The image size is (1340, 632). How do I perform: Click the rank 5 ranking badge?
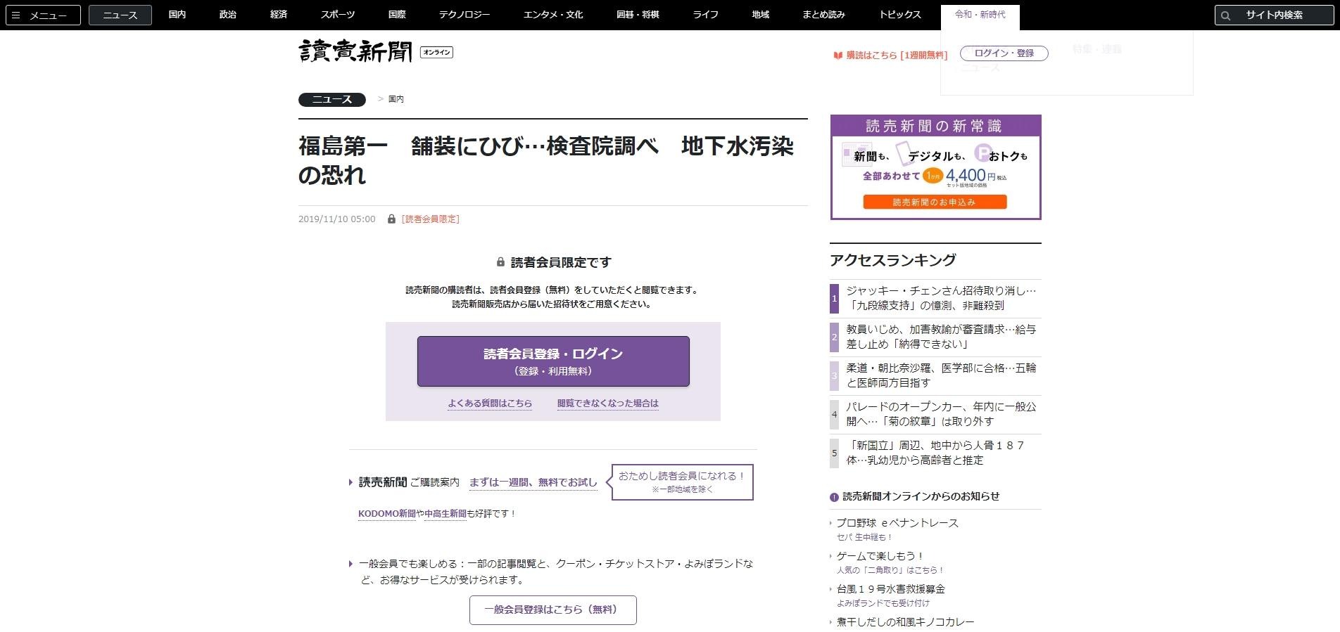coord(835,453)
